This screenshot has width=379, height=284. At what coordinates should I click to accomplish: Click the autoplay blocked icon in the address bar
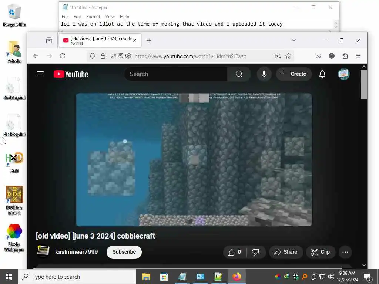(x=128, y=56)
